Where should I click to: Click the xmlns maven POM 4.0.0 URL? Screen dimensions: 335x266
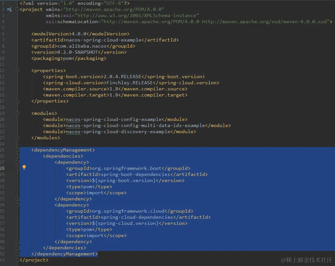tap(114, 9)
